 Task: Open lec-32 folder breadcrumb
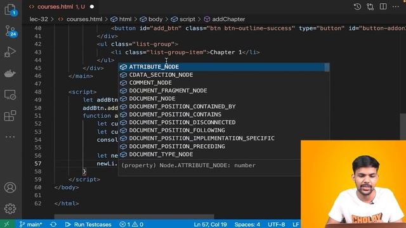(x=39, y=19)
